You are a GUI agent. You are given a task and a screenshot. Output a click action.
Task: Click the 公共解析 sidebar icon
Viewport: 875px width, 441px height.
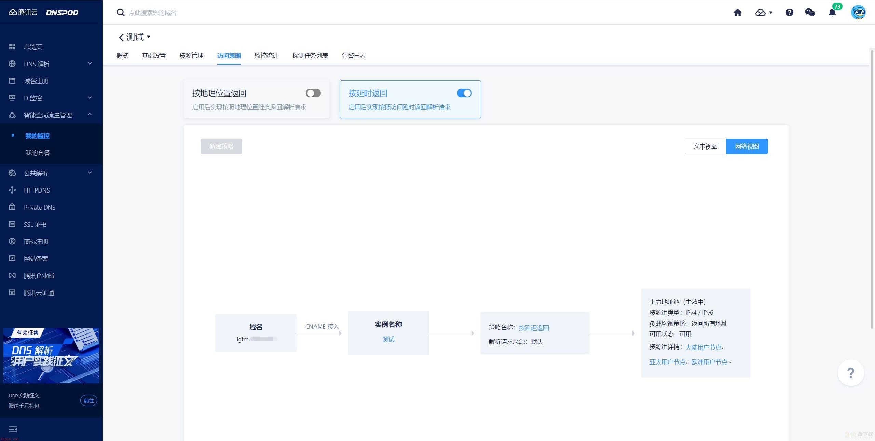click(x=12, y=173)
